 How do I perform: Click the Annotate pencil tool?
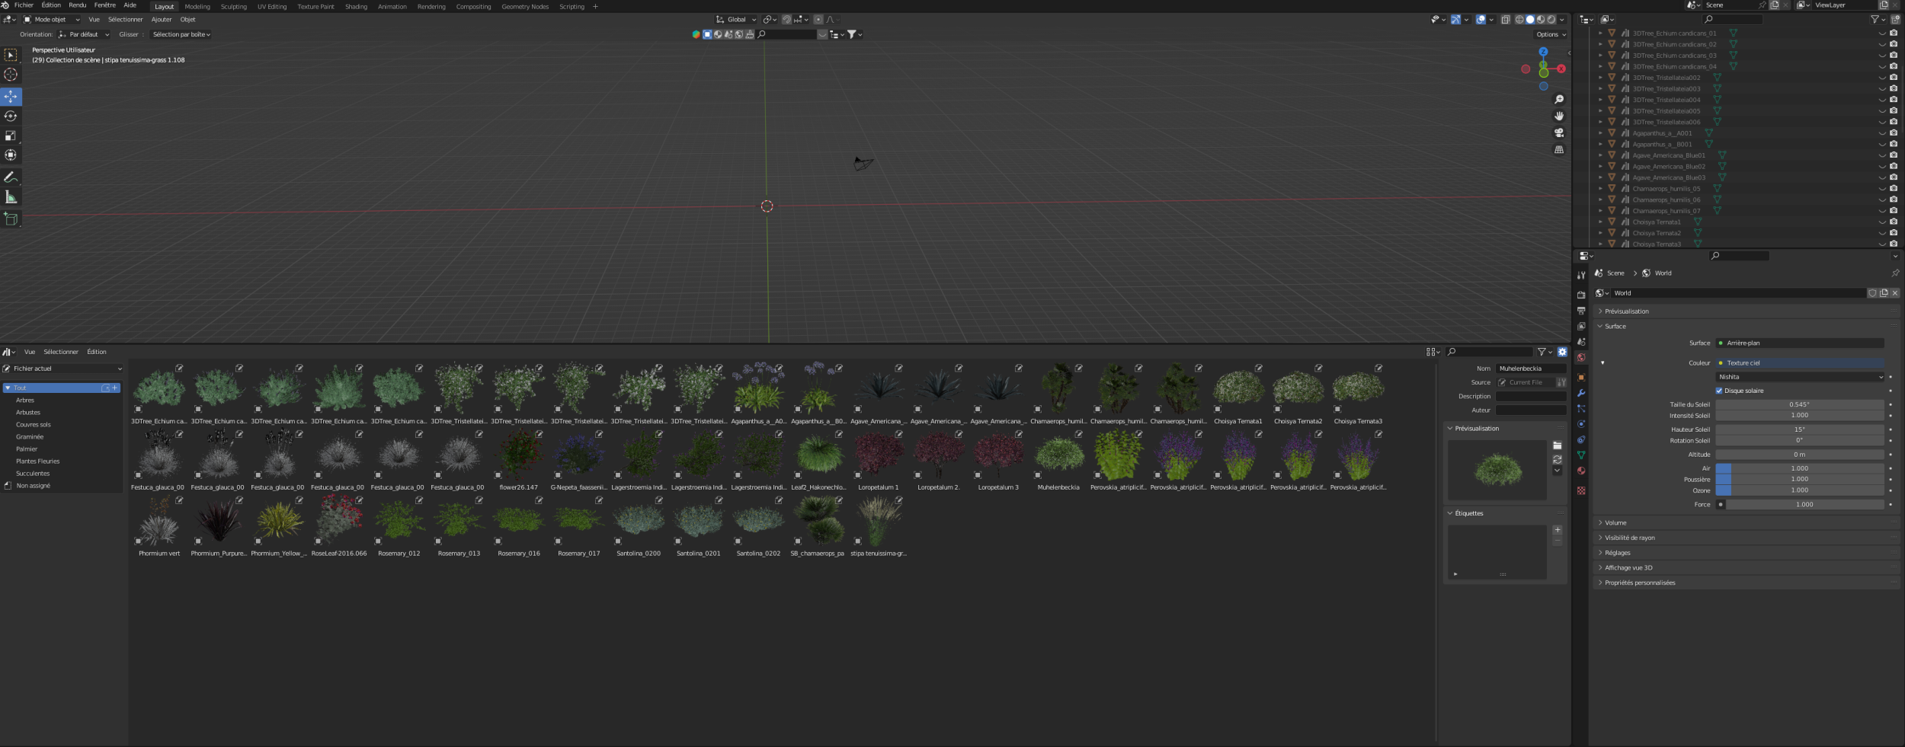(11, 177)
